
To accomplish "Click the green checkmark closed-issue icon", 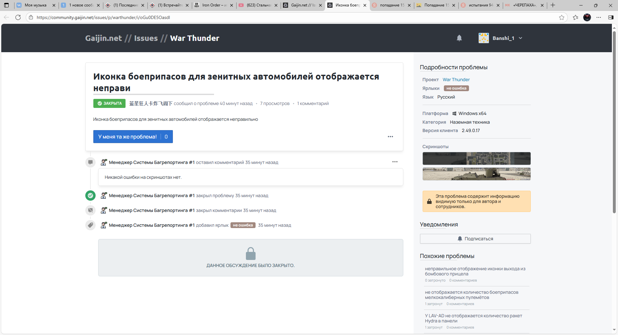I will [90, 196].
